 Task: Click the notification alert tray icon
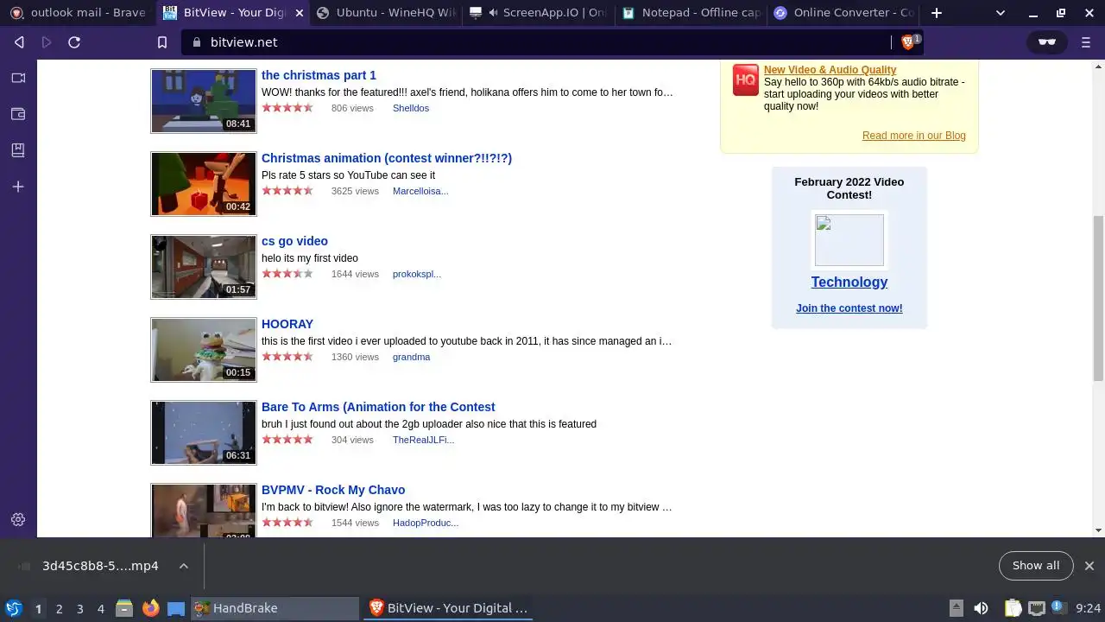click(x=1059, y=608)
